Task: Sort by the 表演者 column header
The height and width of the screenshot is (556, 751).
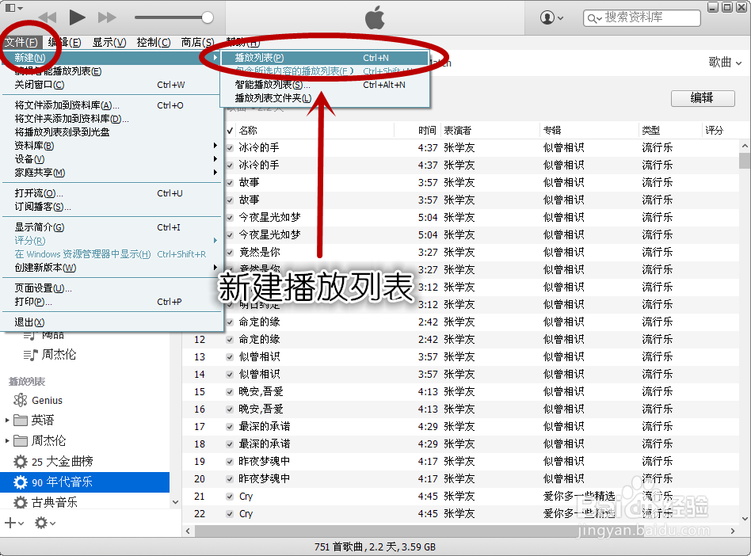Action: click(x=490, y=130)
